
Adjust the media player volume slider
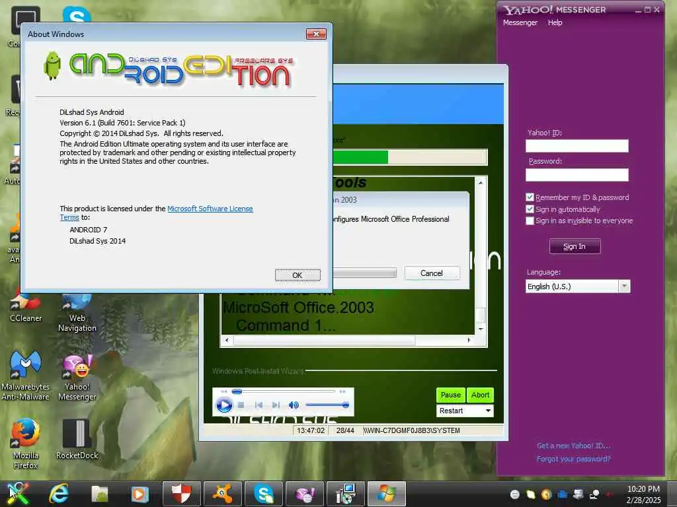pyautogui.click(x=327, y=405)
